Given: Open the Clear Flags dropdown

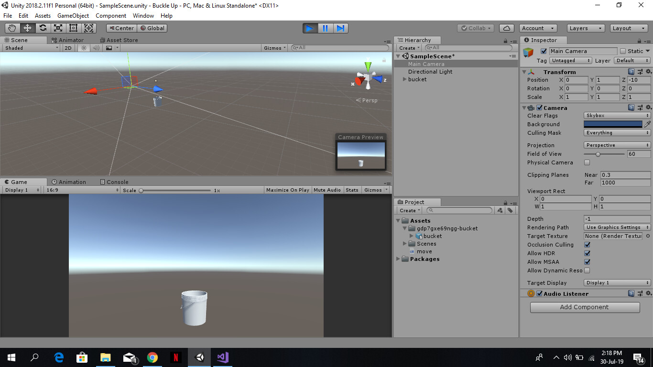Looking at the screenshot, I should (617, 115).
